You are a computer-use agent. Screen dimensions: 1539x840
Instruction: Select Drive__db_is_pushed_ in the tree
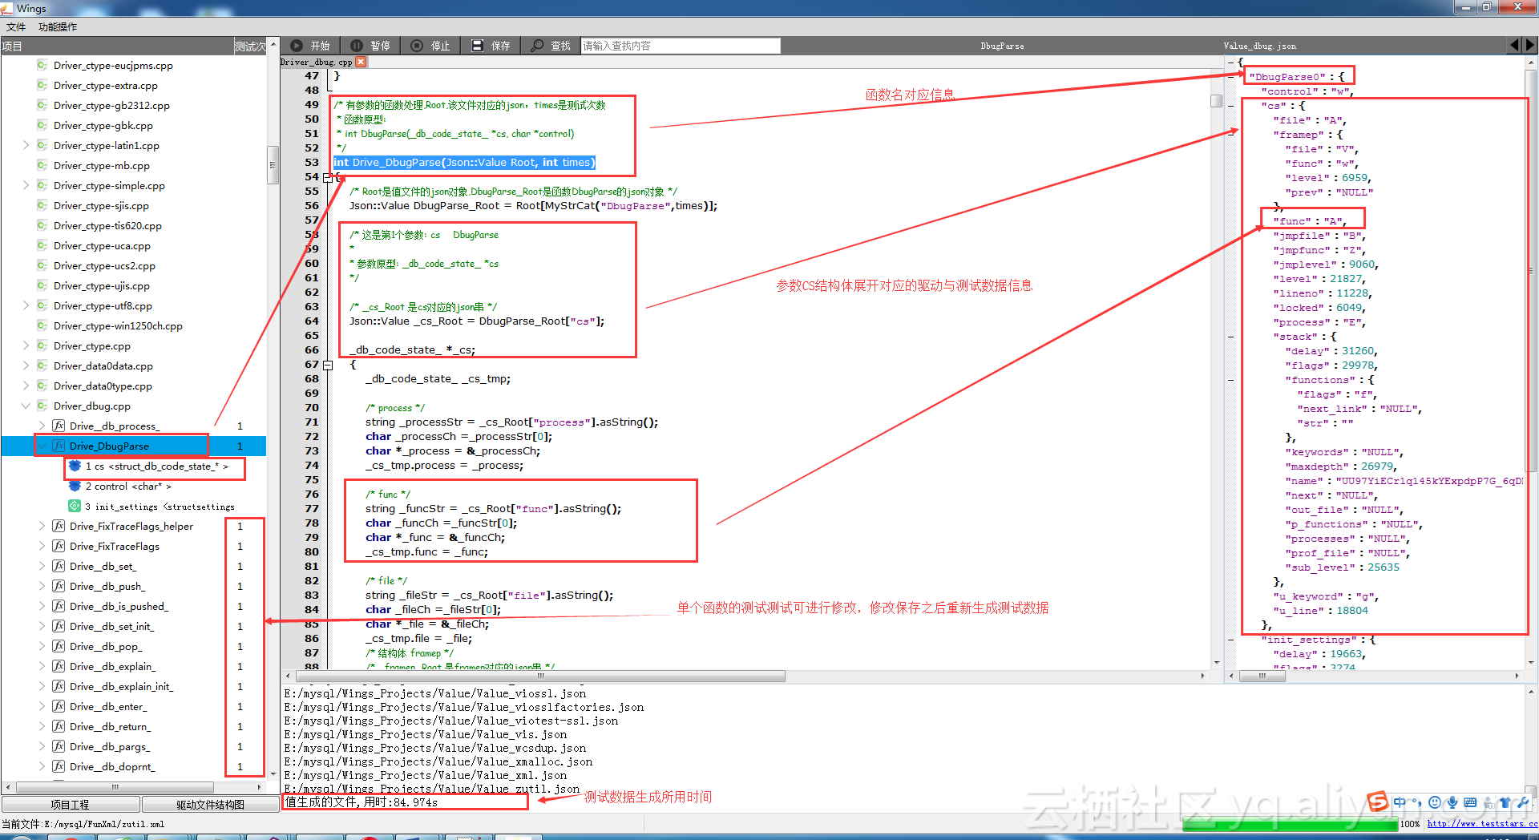pyautogui.click(x=119, y=606)
